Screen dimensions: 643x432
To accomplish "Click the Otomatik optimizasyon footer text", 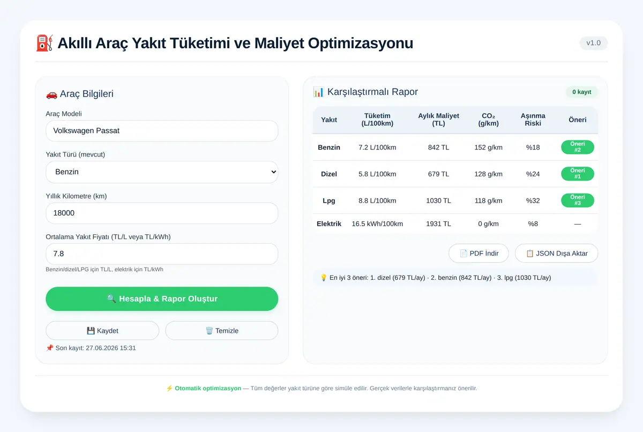I will click(208, 388).
